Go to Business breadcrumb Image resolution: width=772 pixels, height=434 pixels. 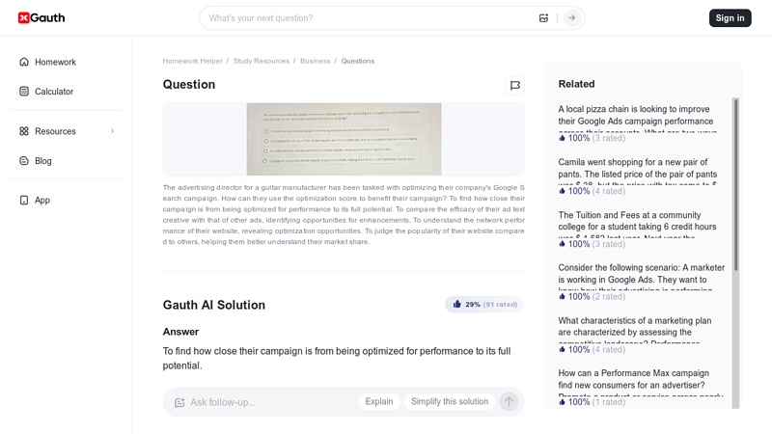(x=316, y=61)
